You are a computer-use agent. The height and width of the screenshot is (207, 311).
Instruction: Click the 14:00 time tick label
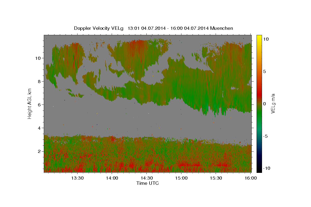(112, 178)
